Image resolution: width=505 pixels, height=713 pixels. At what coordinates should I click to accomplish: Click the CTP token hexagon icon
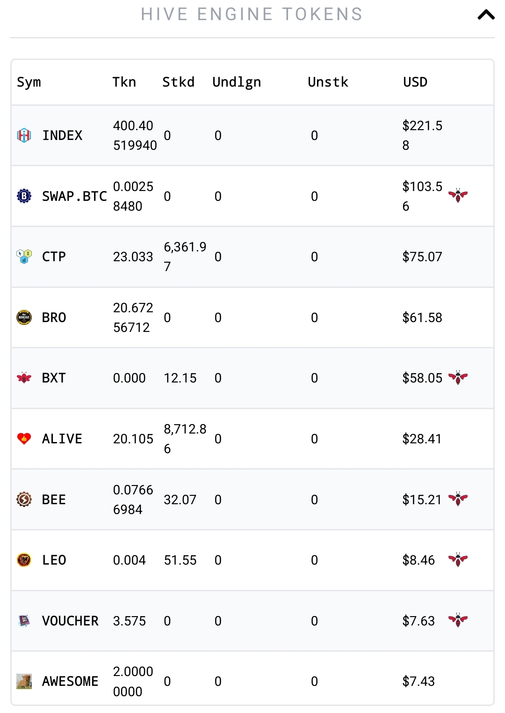24,257
